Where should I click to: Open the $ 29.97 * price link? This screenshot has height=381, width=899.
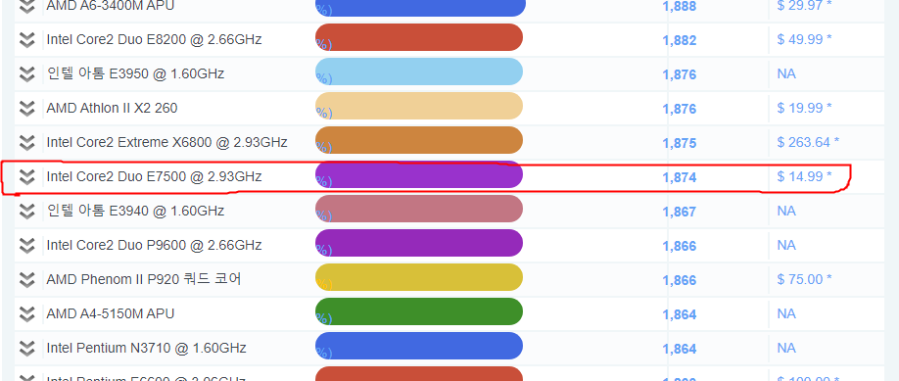[804, 6]
